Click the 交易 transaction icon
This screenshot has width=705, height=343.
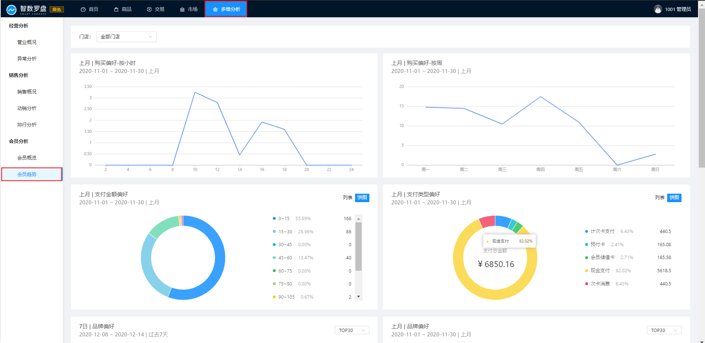point(149,10)
